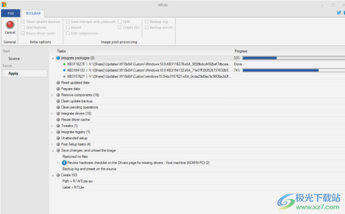Open the Twitter bird icon link

[339, 12]
